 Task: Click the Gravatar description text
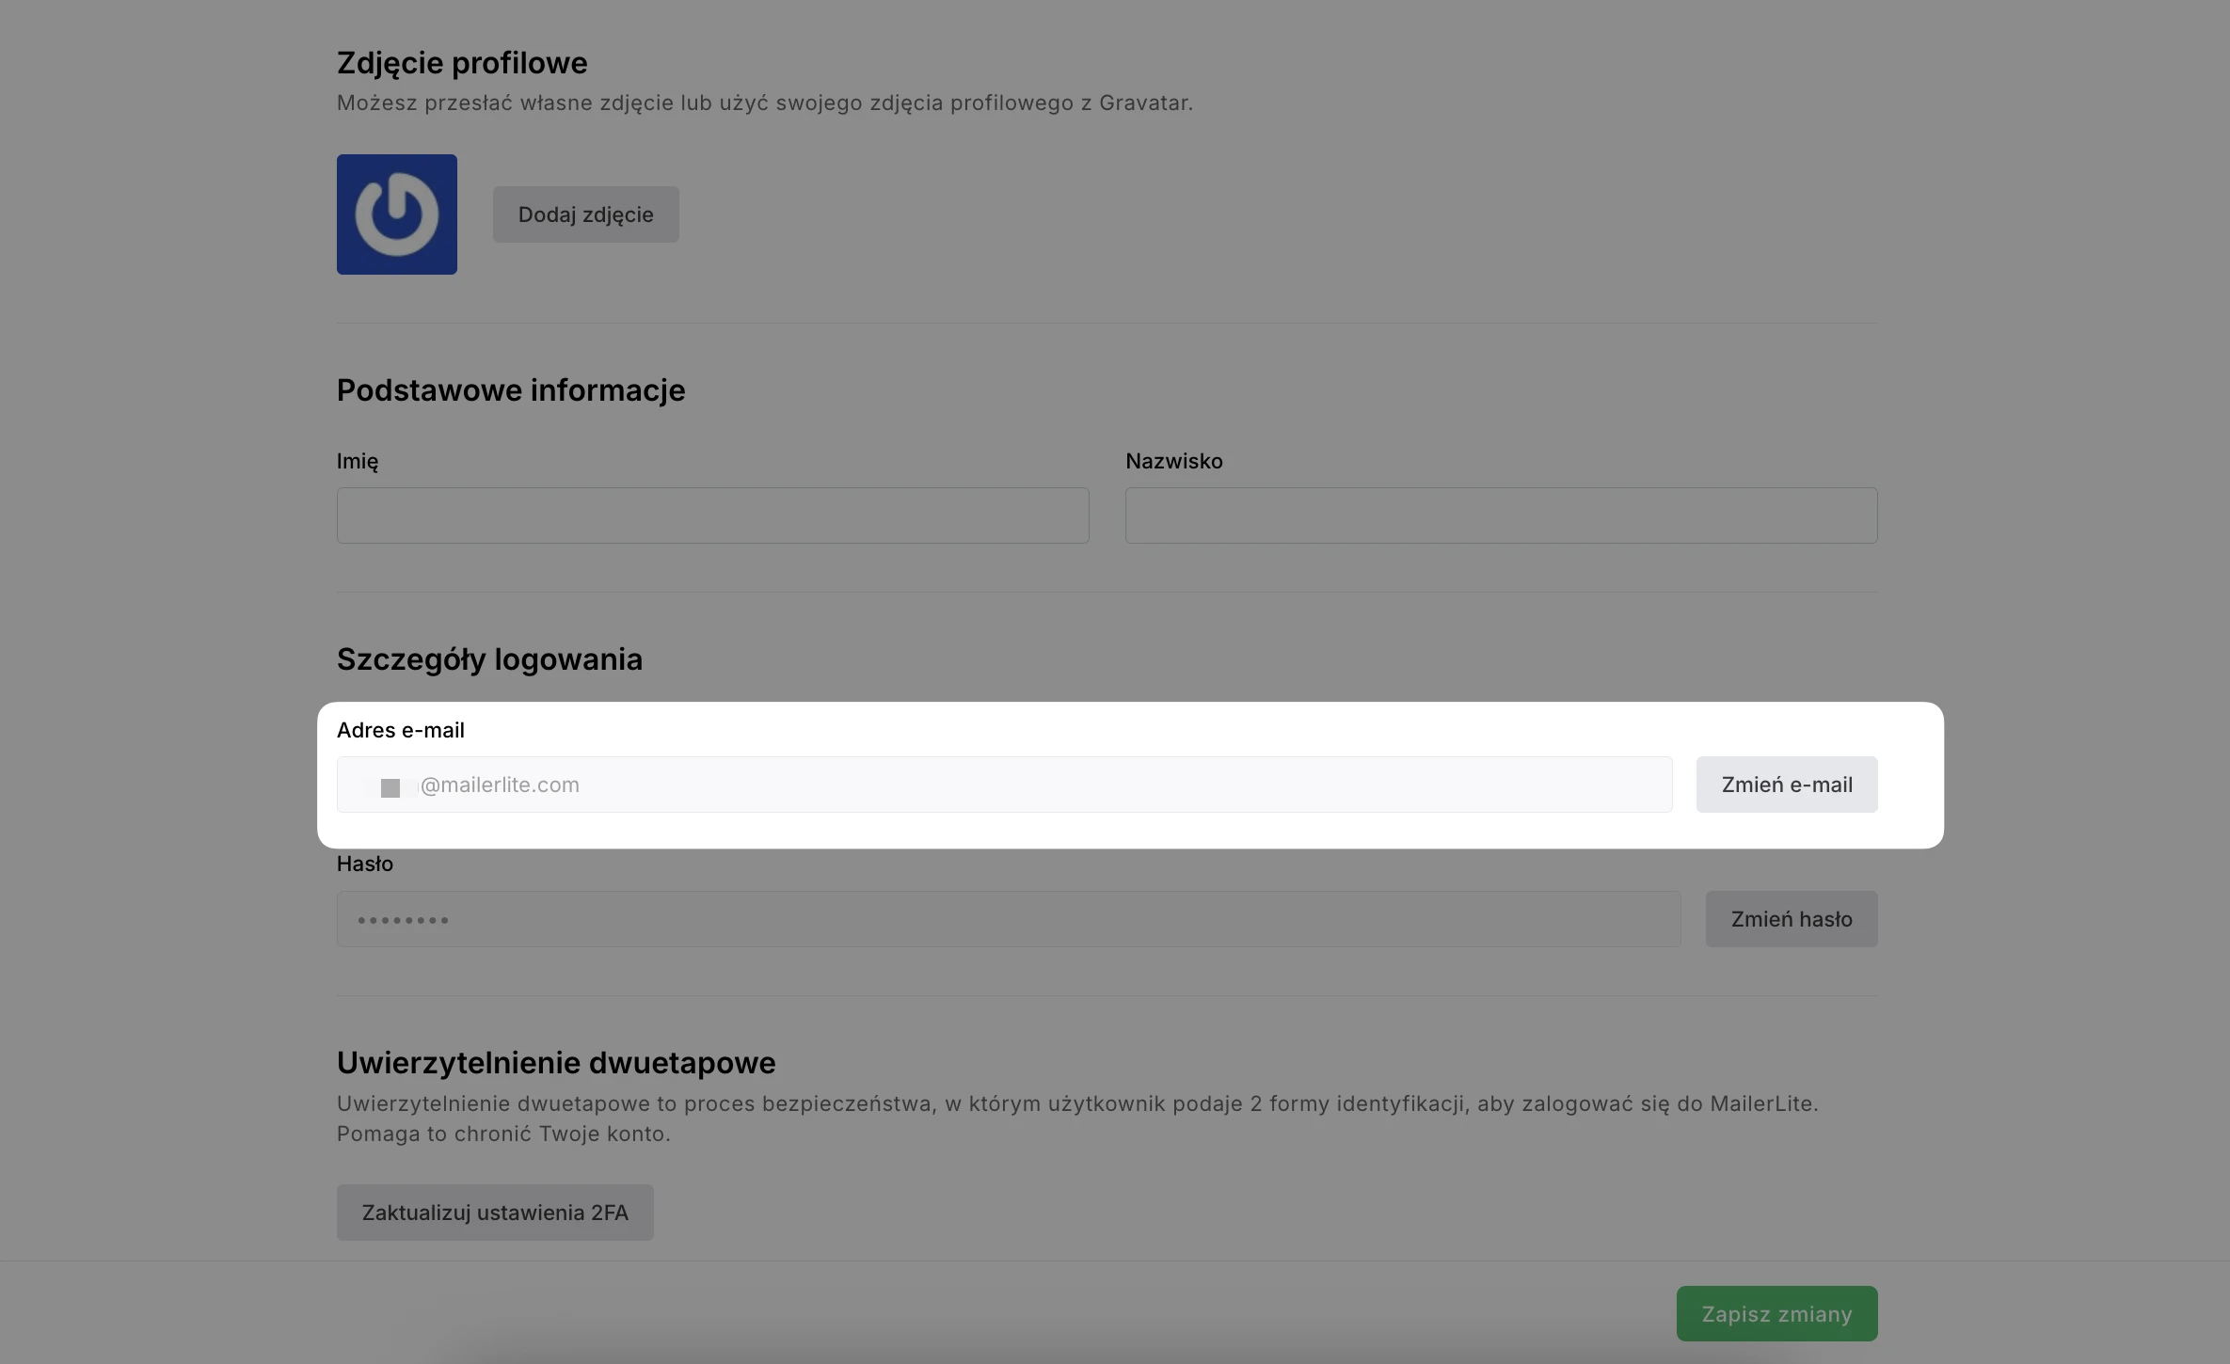(x=764, y=103)
